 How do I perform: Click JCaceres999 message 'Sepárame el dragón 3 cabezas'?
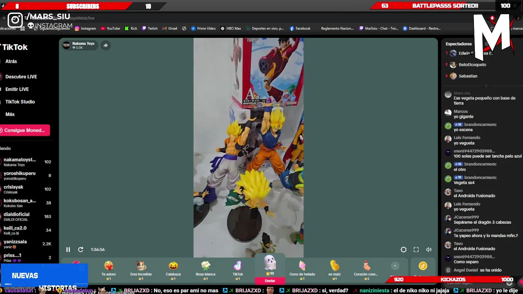tap(482, 222)
